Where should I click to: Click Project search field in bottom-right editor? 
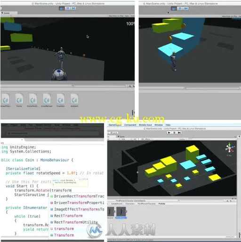pyautogui.click(x=201, y=201)
